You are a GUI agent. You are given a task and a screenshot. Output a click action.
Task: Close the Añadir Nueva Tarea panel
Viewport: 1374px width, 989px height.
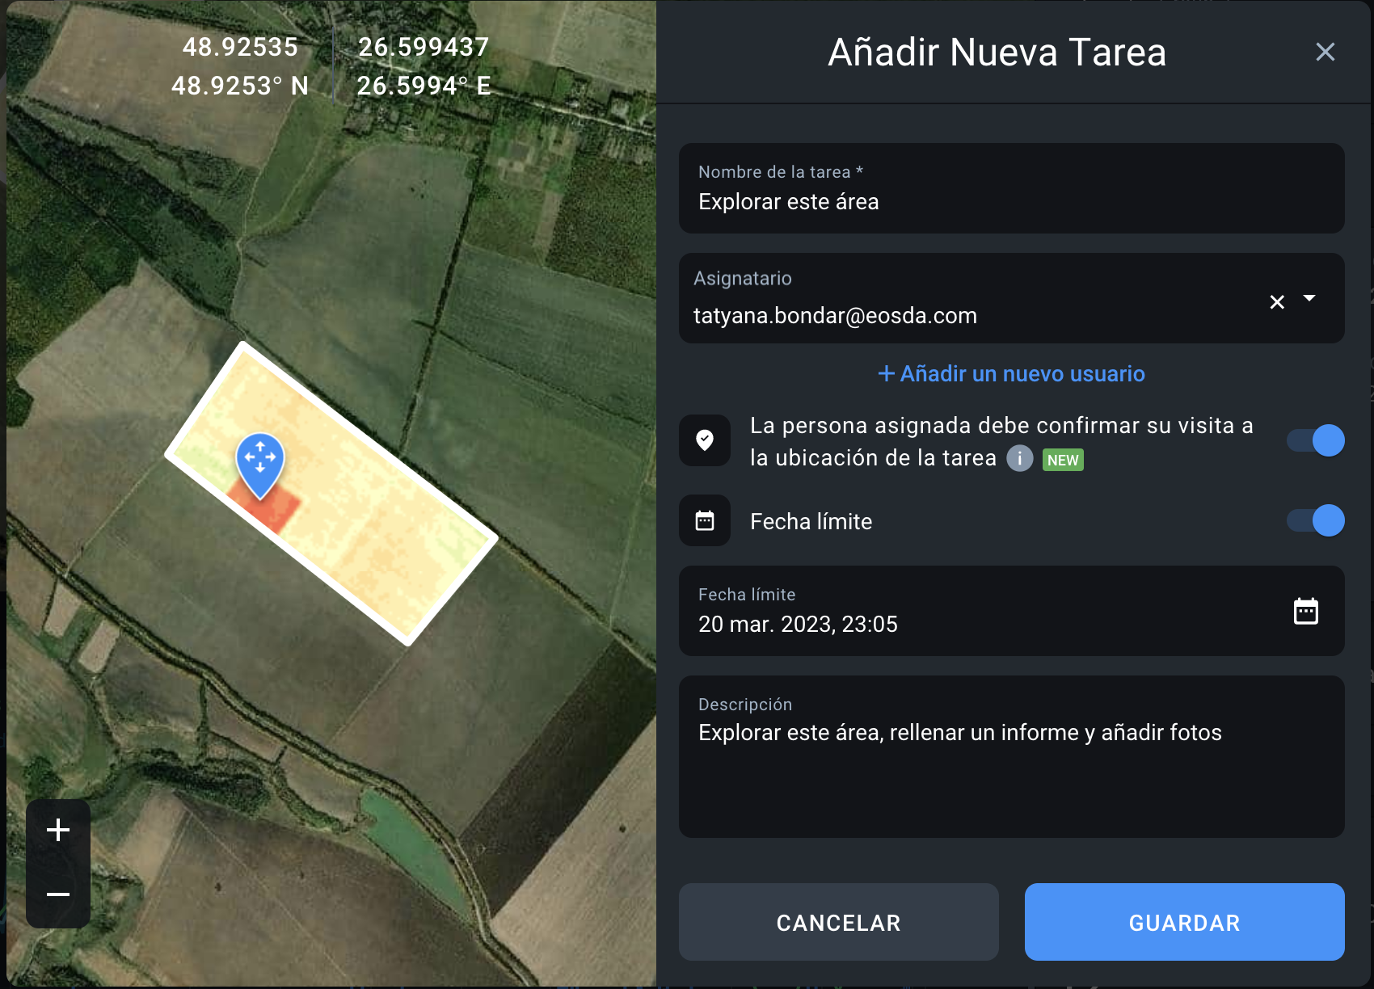1325,53
